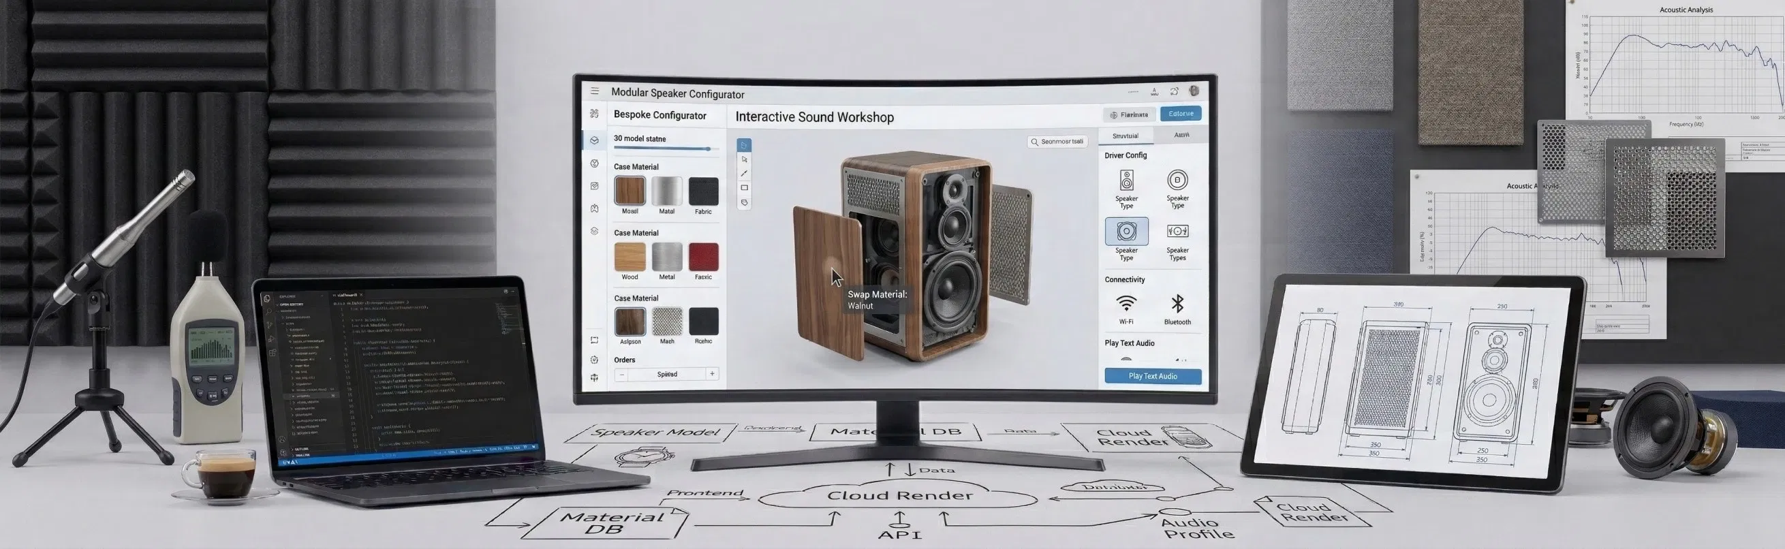Click the Fiarinate button
This screenshot has height=549, width=1785.
tap(1130, 115)
